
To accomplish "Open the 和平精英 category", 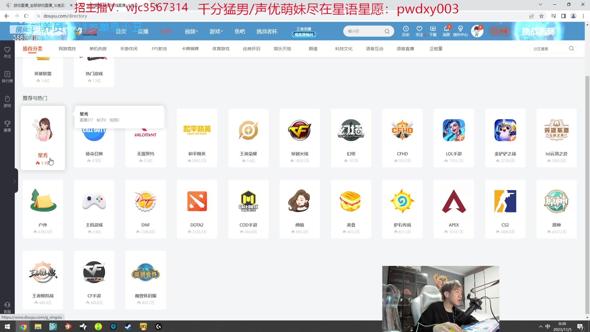I will pos(197,138).
